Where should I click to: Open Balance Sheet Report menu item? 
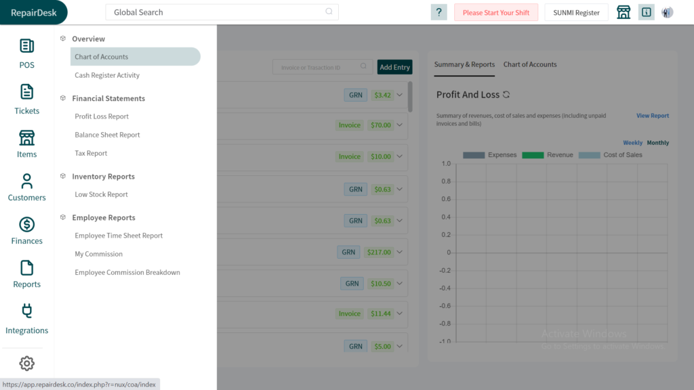click(x=107, y=135)
